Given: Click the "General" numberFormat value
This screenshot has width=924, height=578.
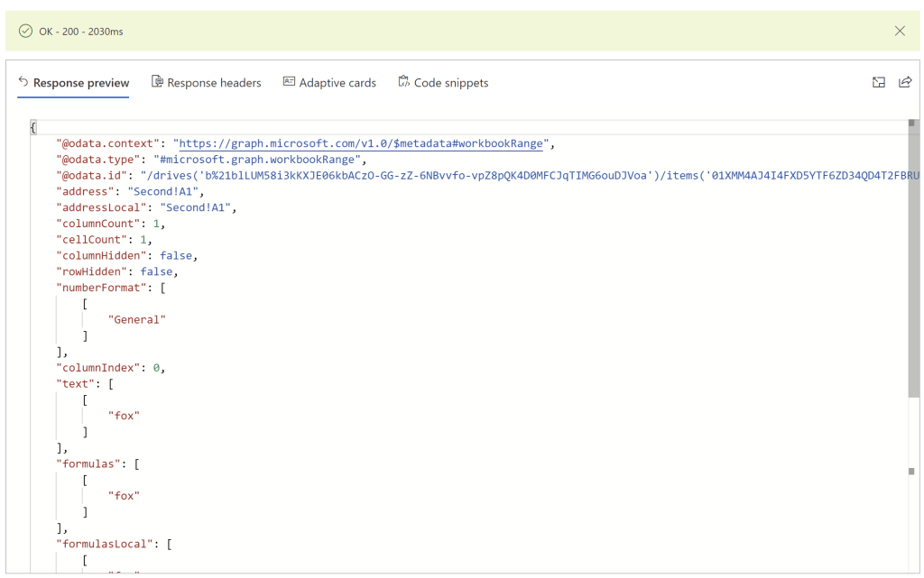Looking at the screenshot, I should coord(137,319).
